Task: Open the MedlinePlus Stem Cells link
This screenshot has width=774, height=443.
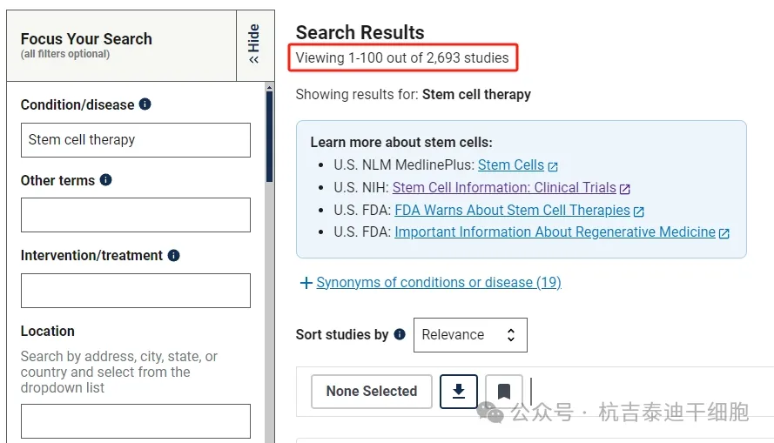Action: tap(511, 164)
